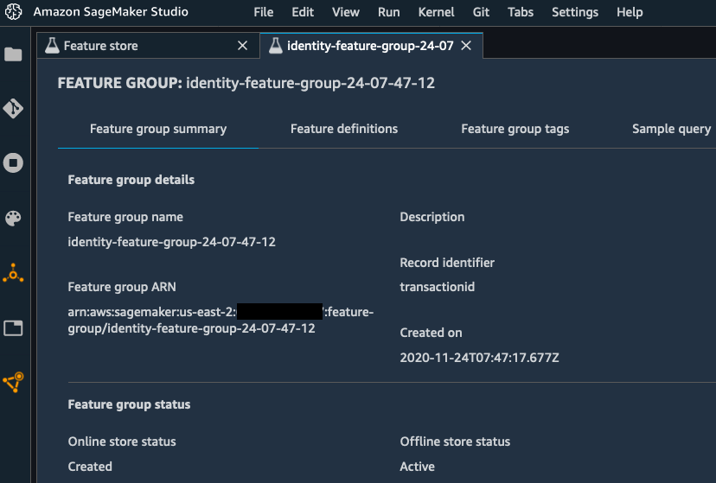This screenshot has height=483, width=716.
Task: Open the open tabs sidebar icon
Action: point(13,328)
